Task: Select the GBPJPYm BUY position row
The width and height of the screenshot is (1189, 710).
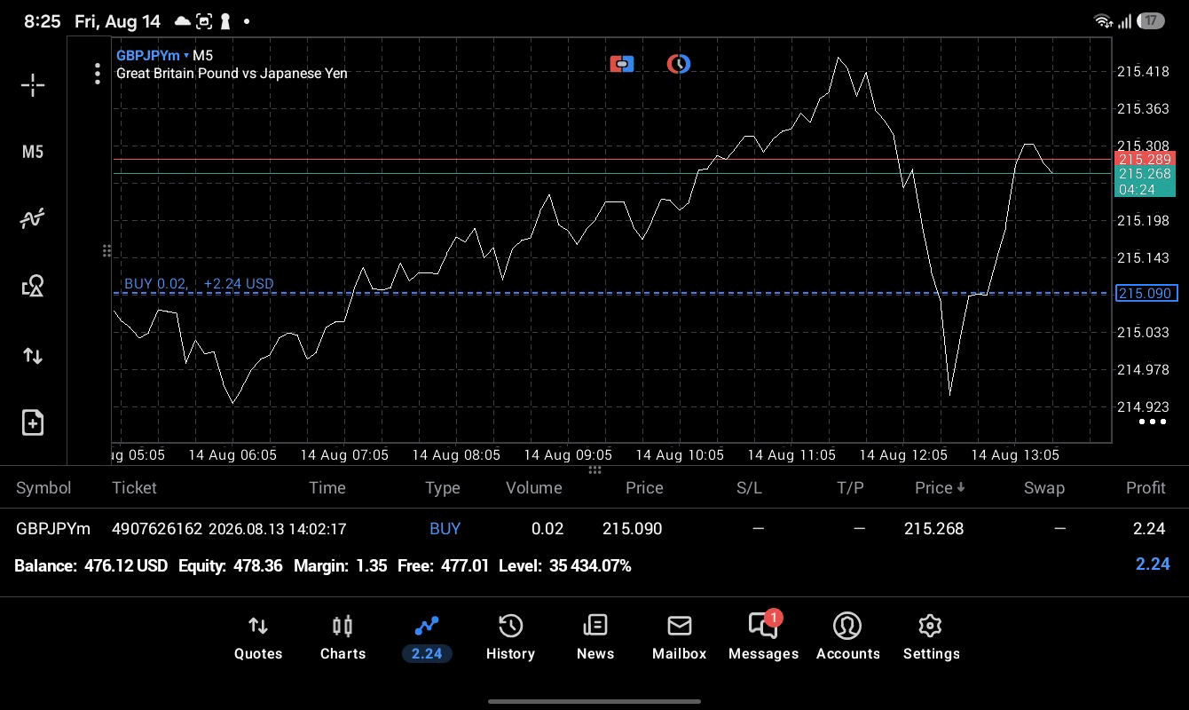Action: click(594, 528)
